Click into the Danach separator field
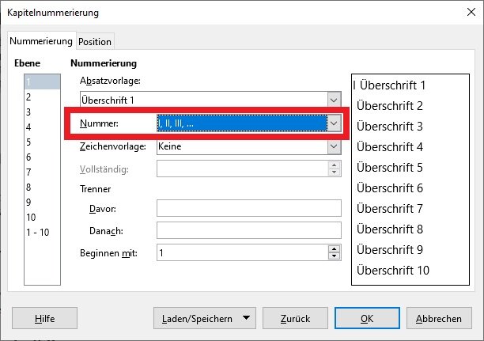 (248, 230)
